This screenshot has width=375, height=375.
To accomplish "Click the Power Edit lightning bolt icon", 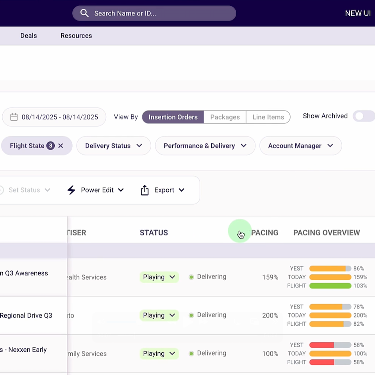I will (71, 190).
